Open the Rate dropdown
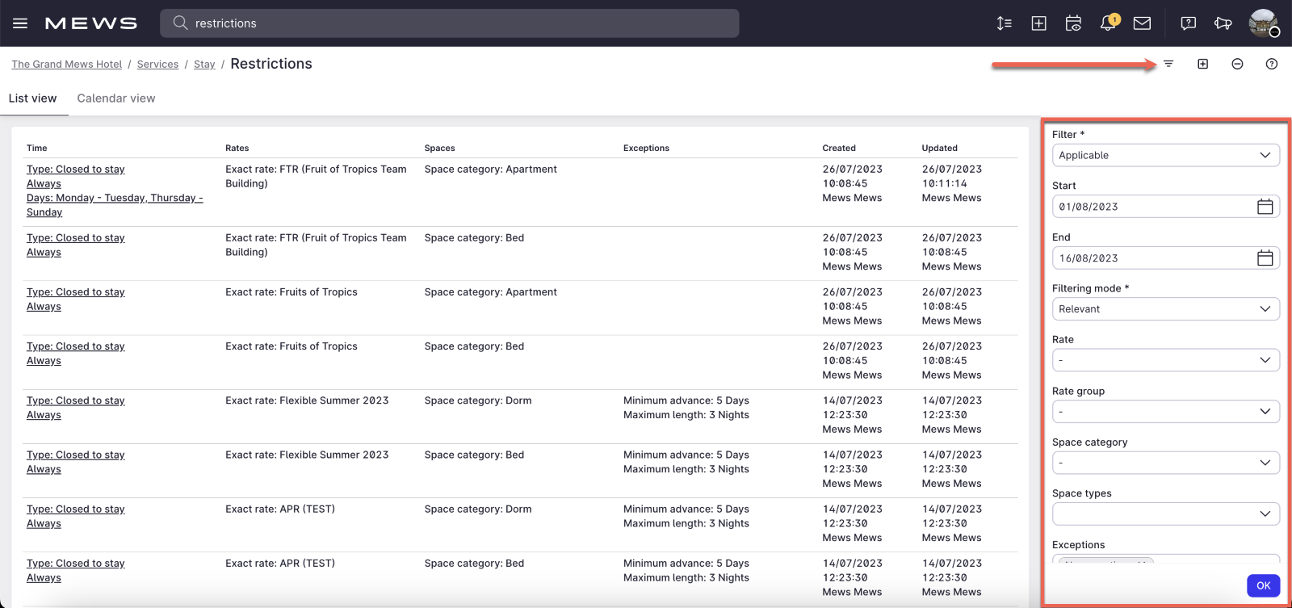Image resolution: width=1292 pixels, height=608 pixels. tap(1166, 360)
